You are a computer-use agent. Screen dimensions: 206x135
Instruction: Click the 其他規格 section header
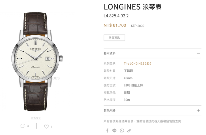152,111
